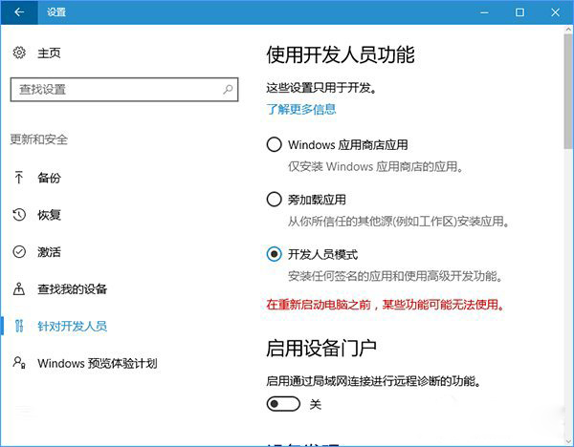Click the back arrow in title bar
This screenshot has height=447, width=574.
19,12
